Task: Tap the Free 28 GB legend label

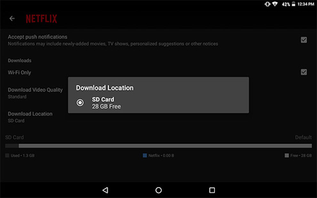Action: tap(301, 156)
